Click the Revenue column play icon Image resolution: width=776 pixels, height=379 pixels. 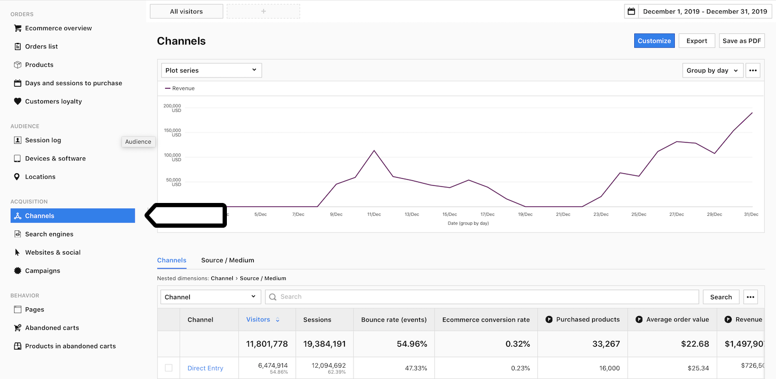tap(728, 319)
